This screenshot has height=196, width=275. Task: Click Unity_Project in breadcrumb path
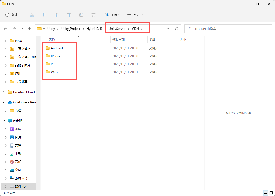click(71, 29)
